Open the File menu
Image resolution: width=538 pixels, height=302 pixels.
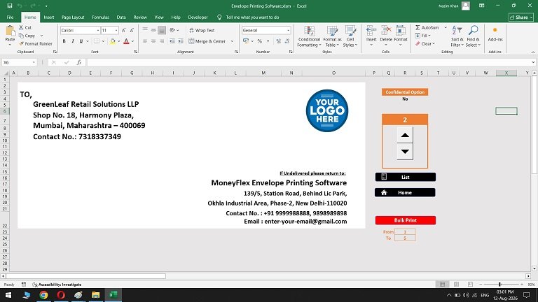pyautogui.click(x=10, y=17)
